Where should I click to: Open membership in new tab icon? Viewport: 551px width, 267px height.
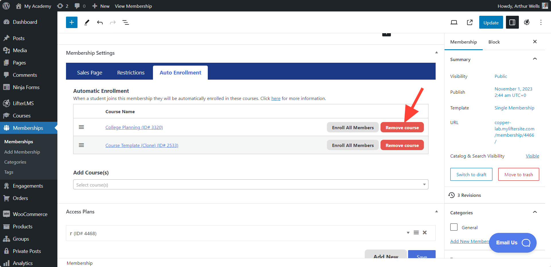click(470, 22)
